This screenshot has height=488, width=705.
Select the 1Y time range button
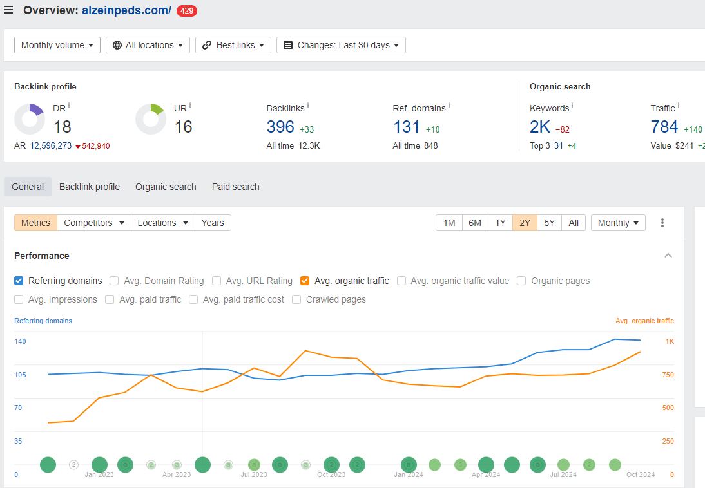pos(500,223)
